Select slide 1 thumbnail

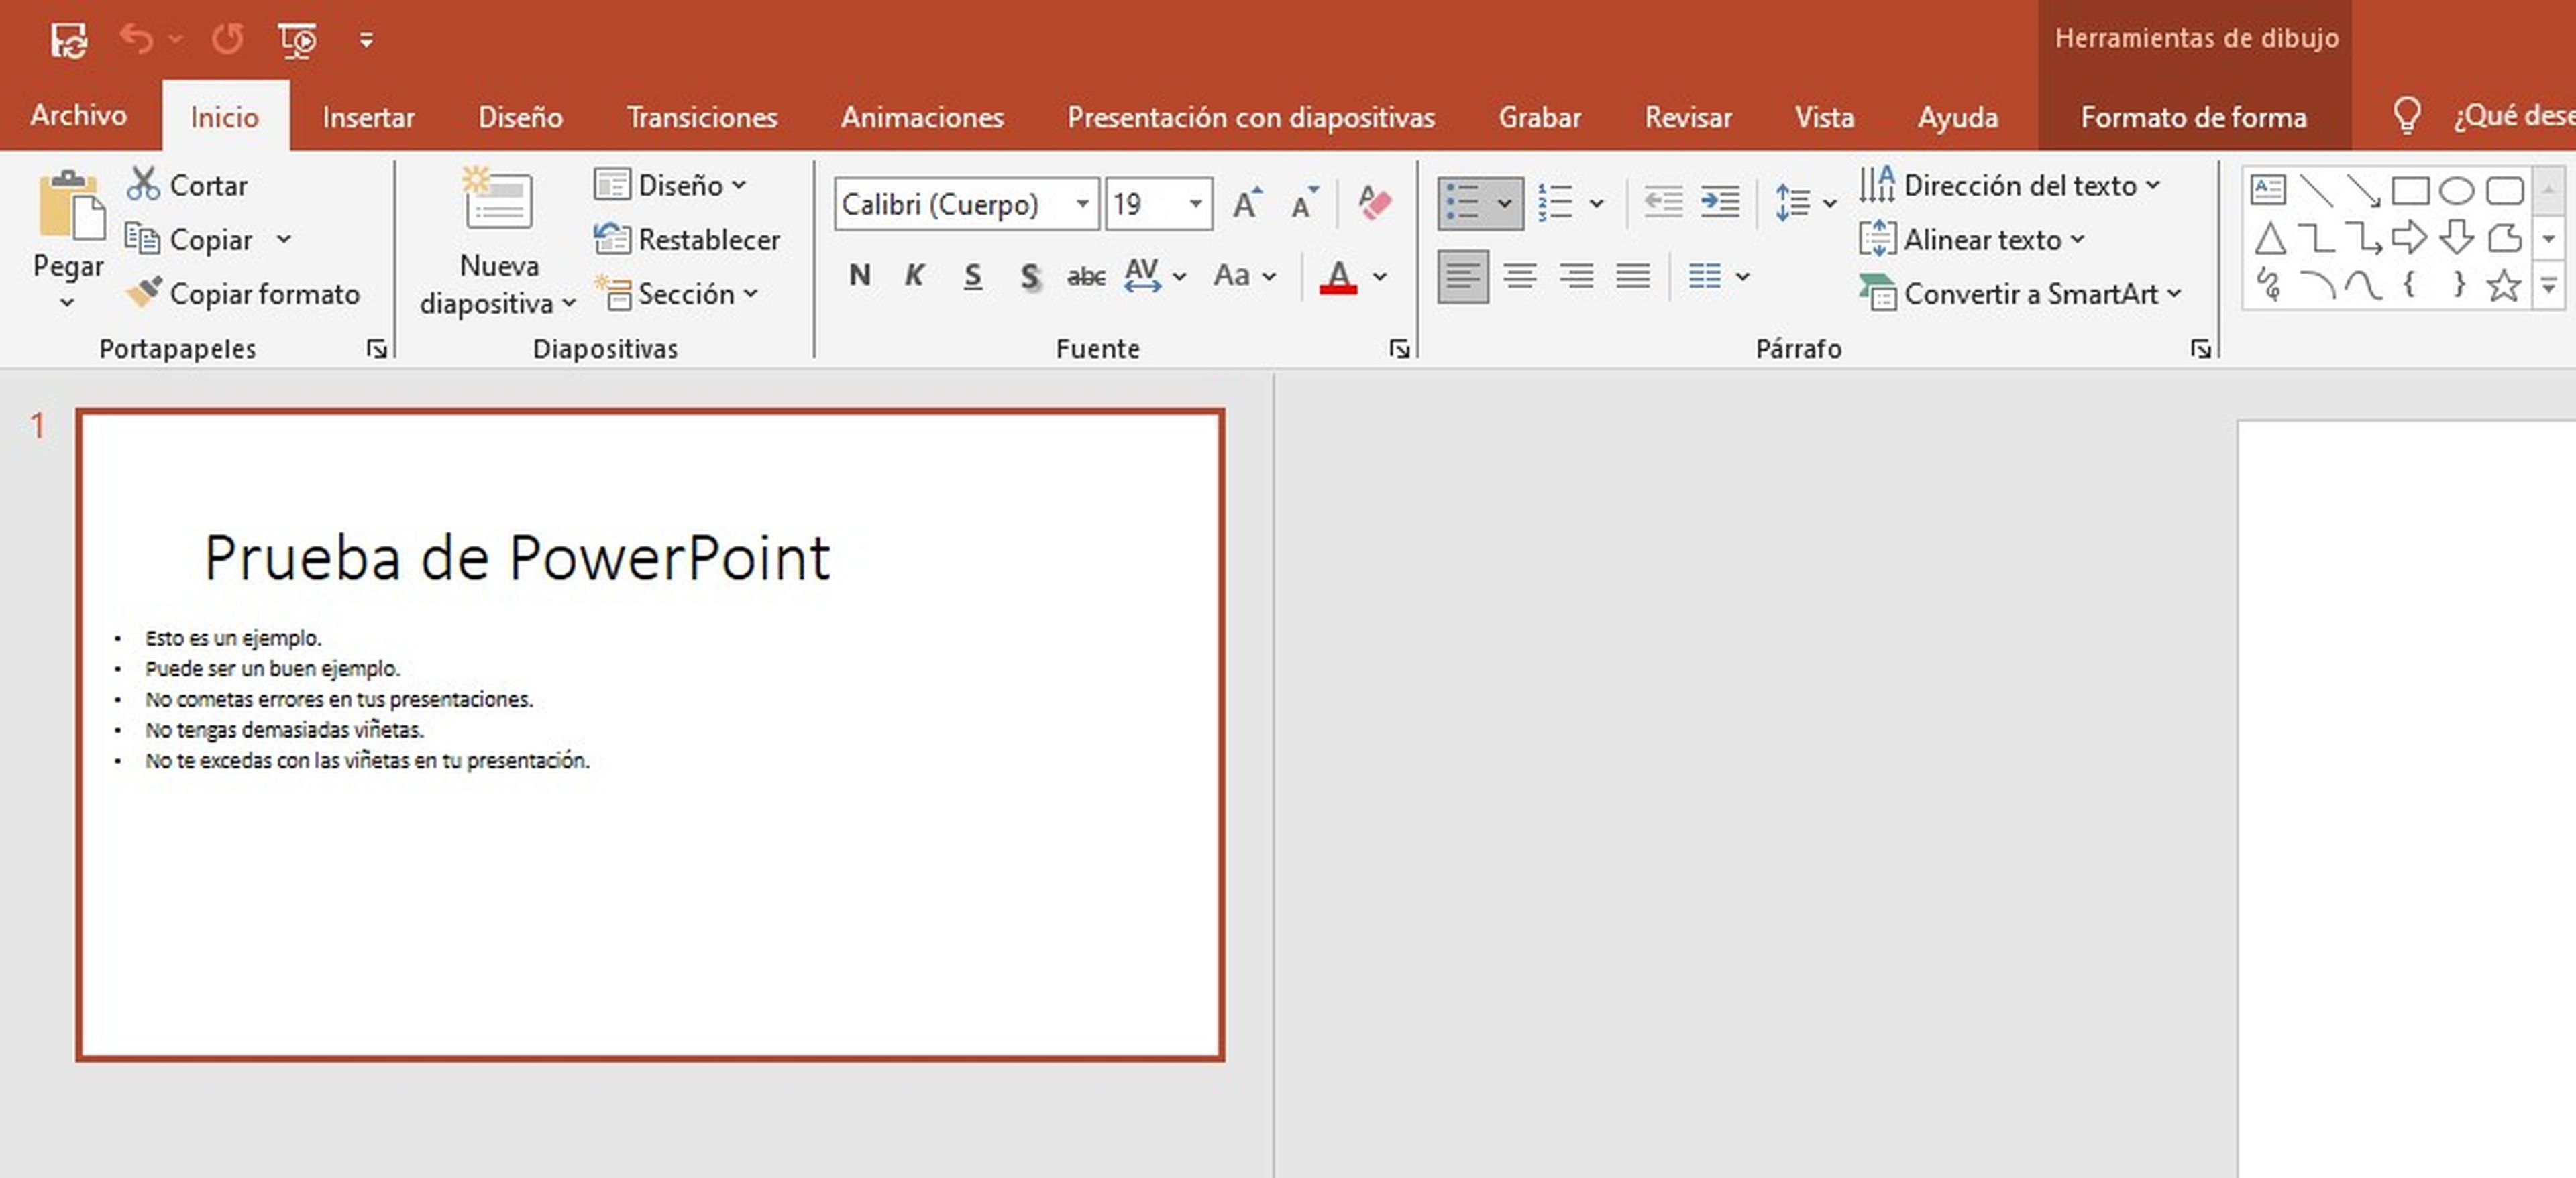coord(650,735)
